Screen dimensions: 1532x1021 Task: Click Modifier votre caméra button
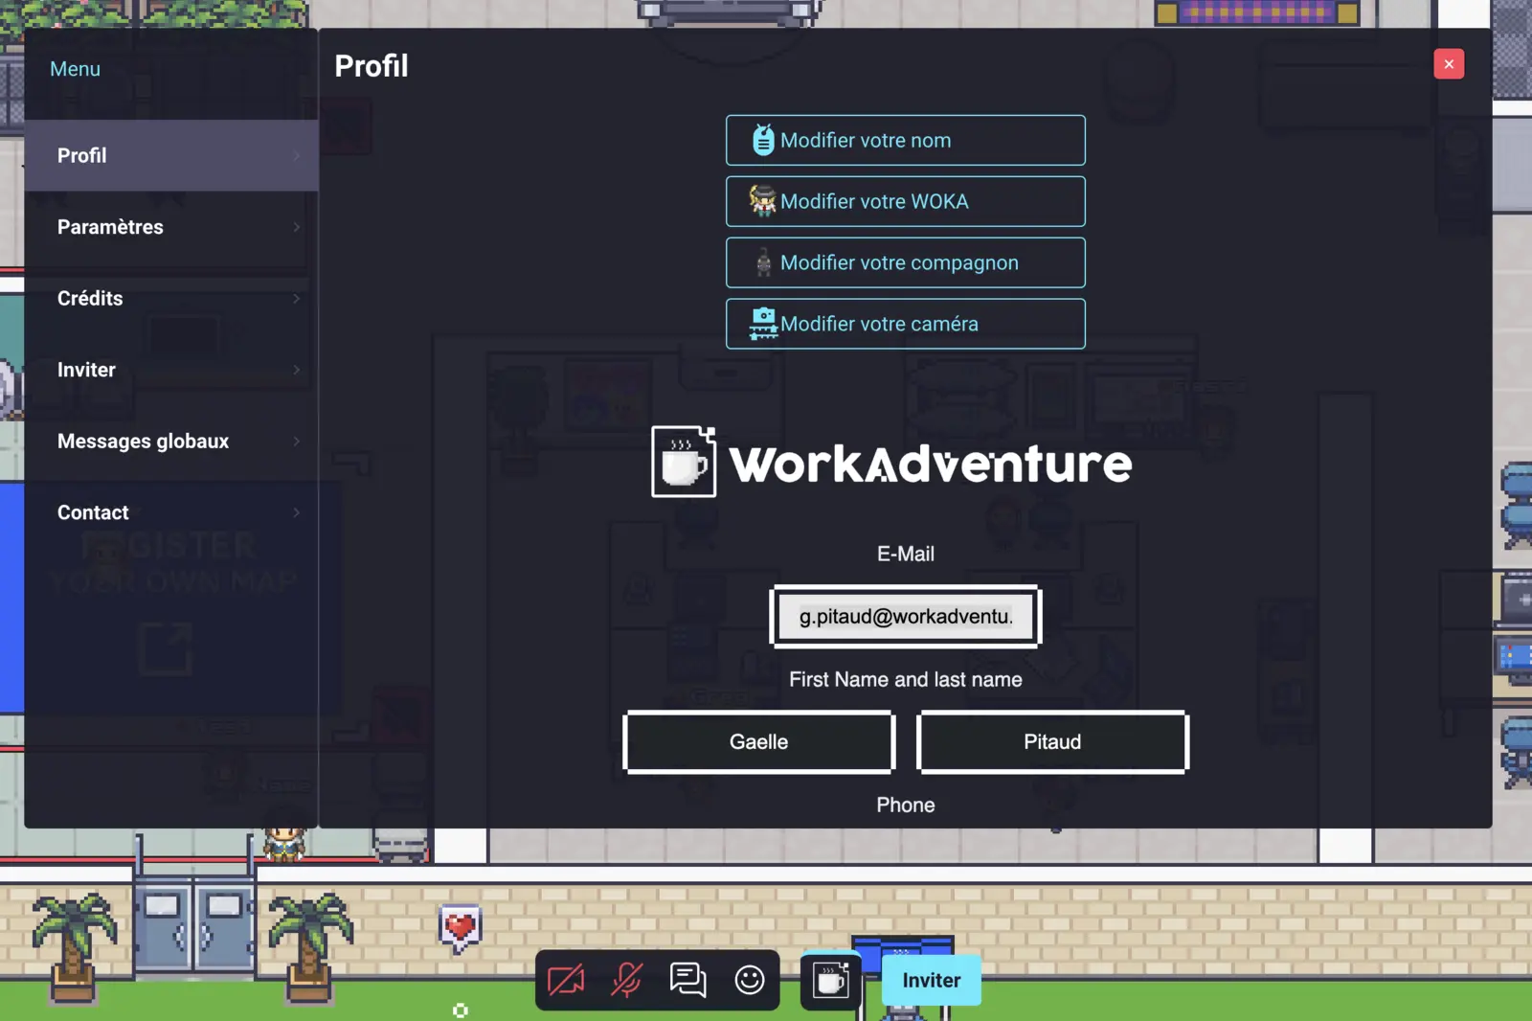coord(906,324)
